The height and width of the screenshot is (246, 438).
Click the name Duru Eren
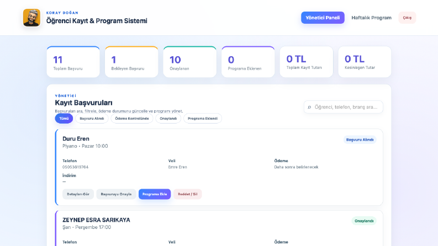[76, 138]
